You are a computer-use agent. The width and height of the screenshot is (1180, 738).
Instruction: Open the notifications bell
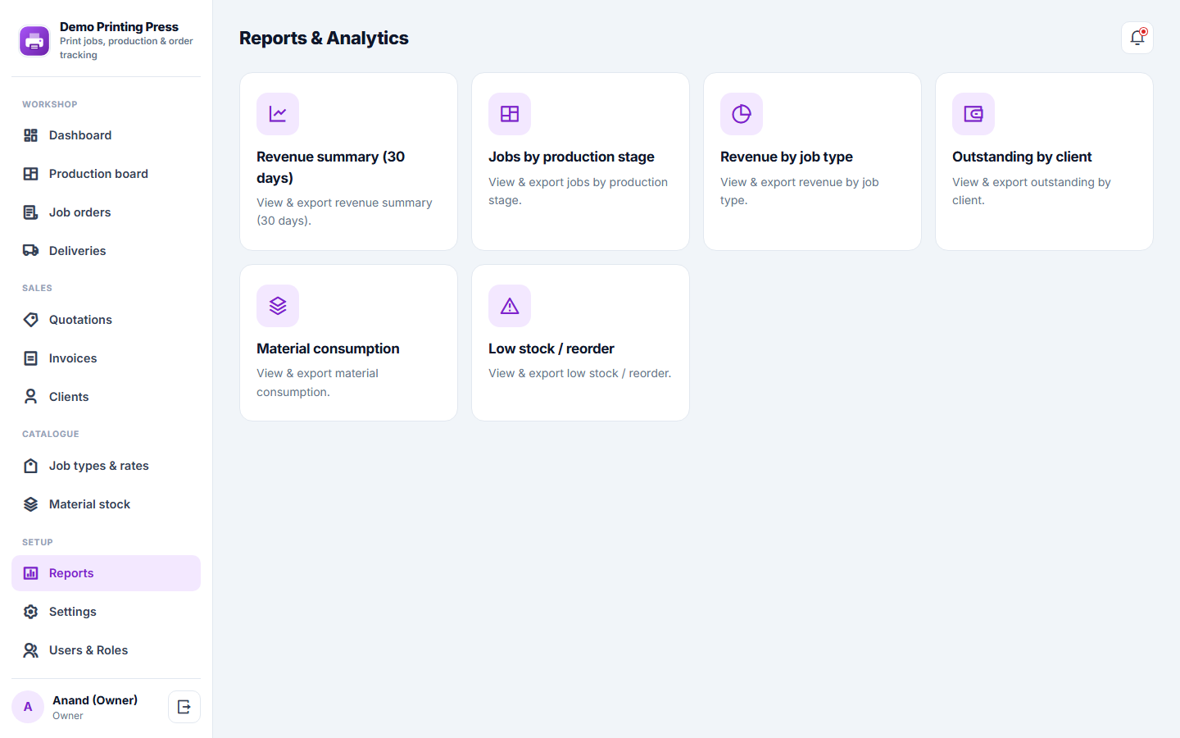pos(1137,38)
